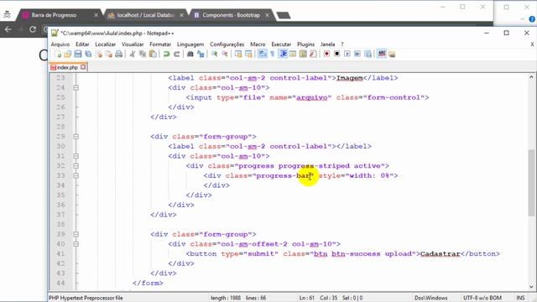Click the Close document toolbar icon
This screenshot has width=537, height=302.
point(99,54)
